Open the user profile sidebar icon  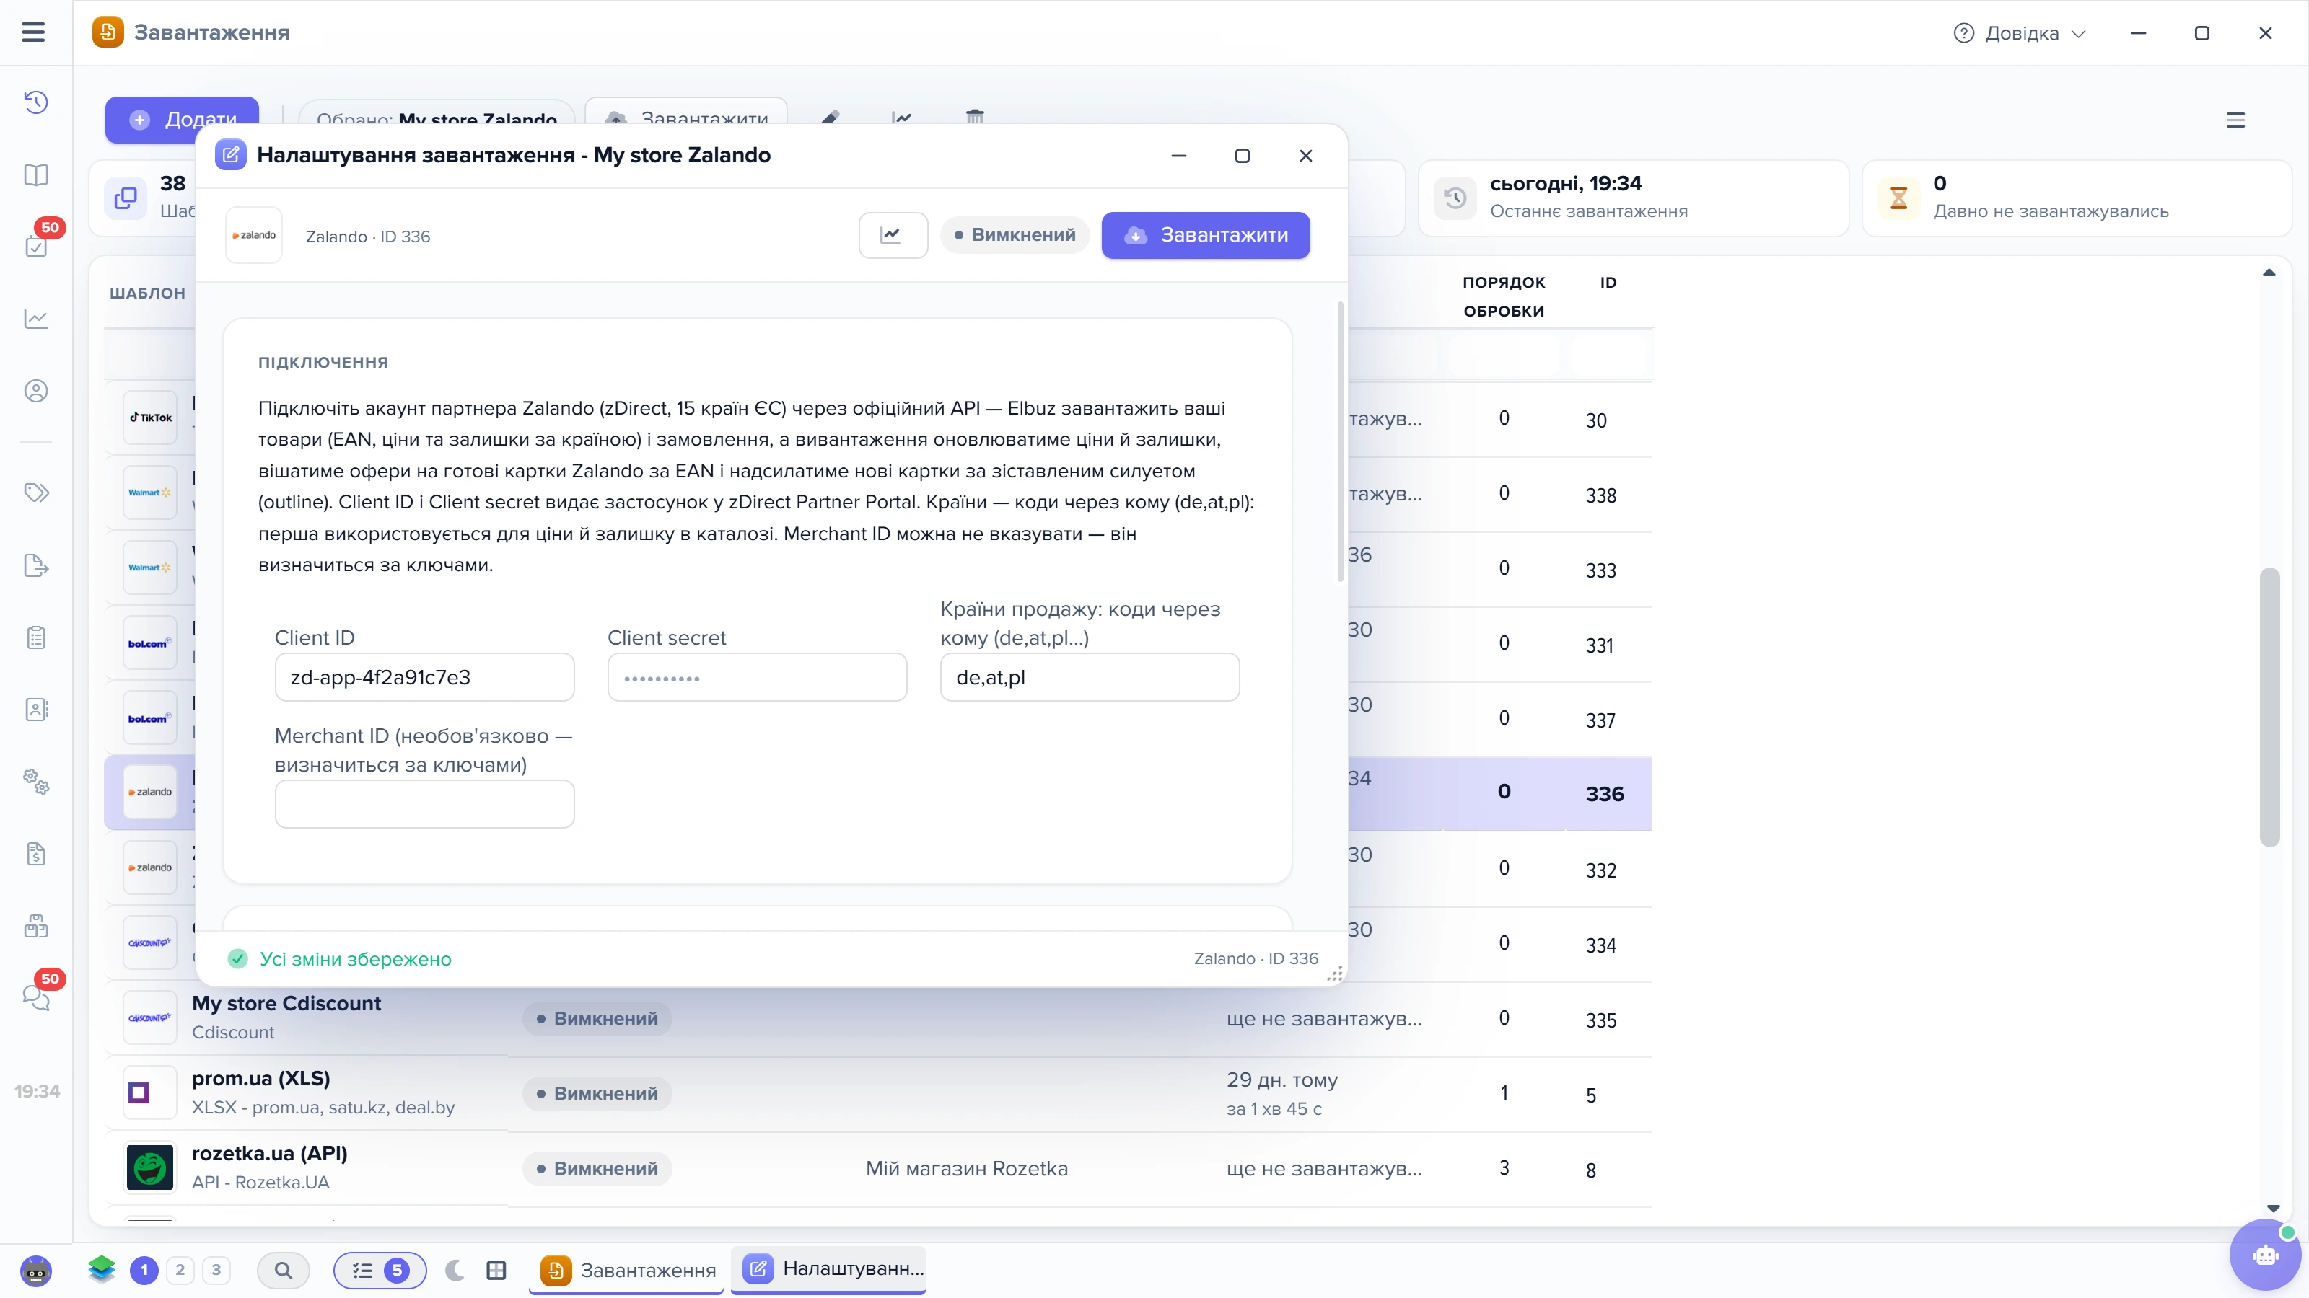click(x=36, y=392)
